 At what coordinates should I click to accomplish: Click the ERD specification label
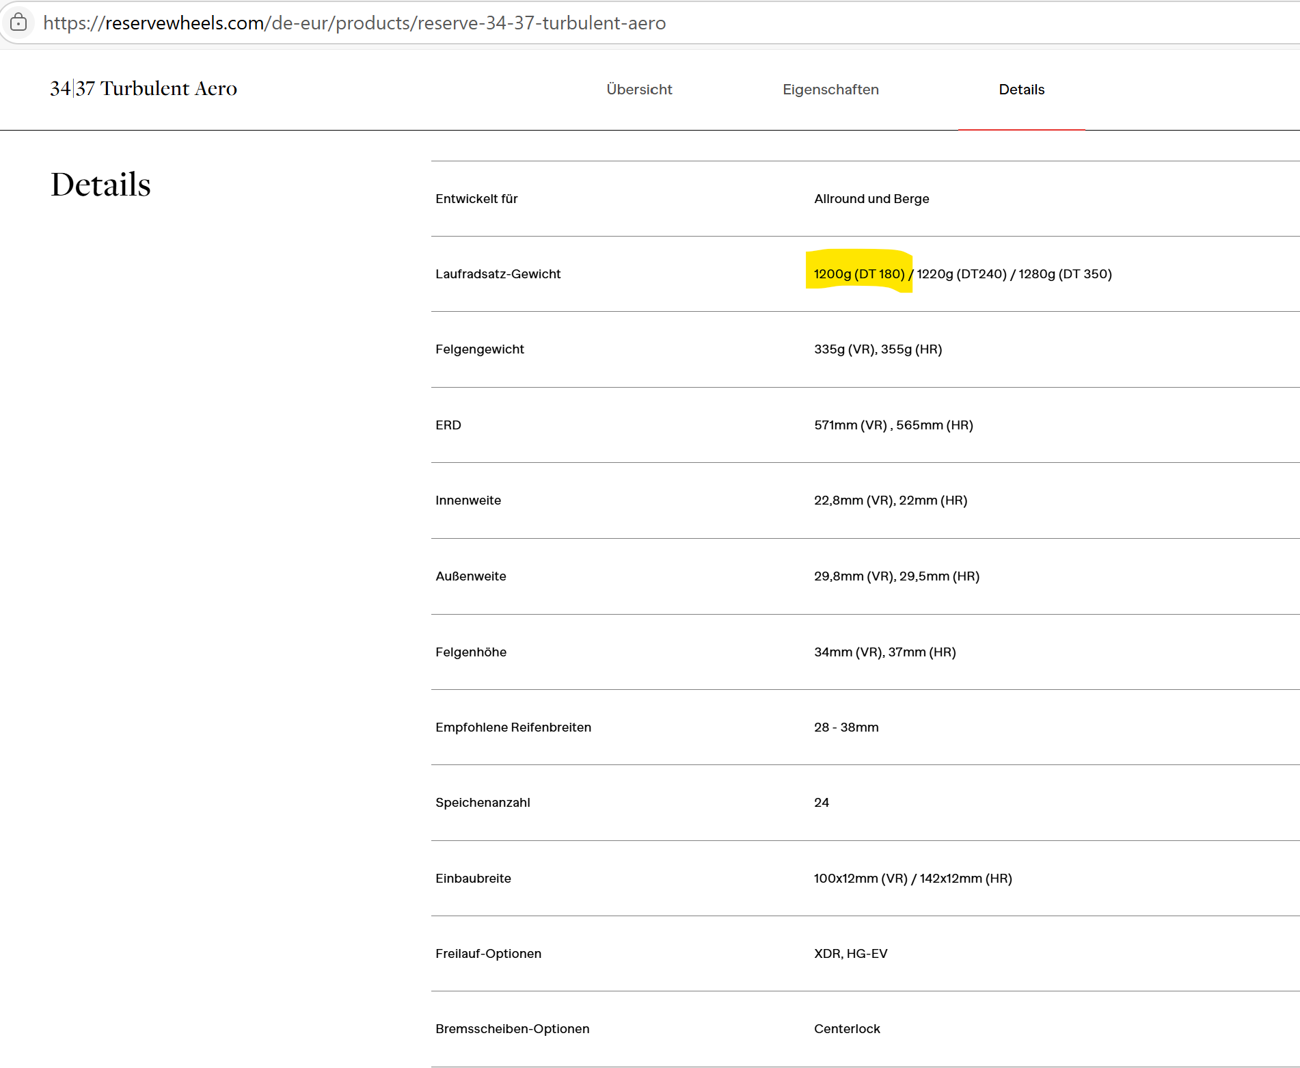pyautogui.click(x=448, y=425)
